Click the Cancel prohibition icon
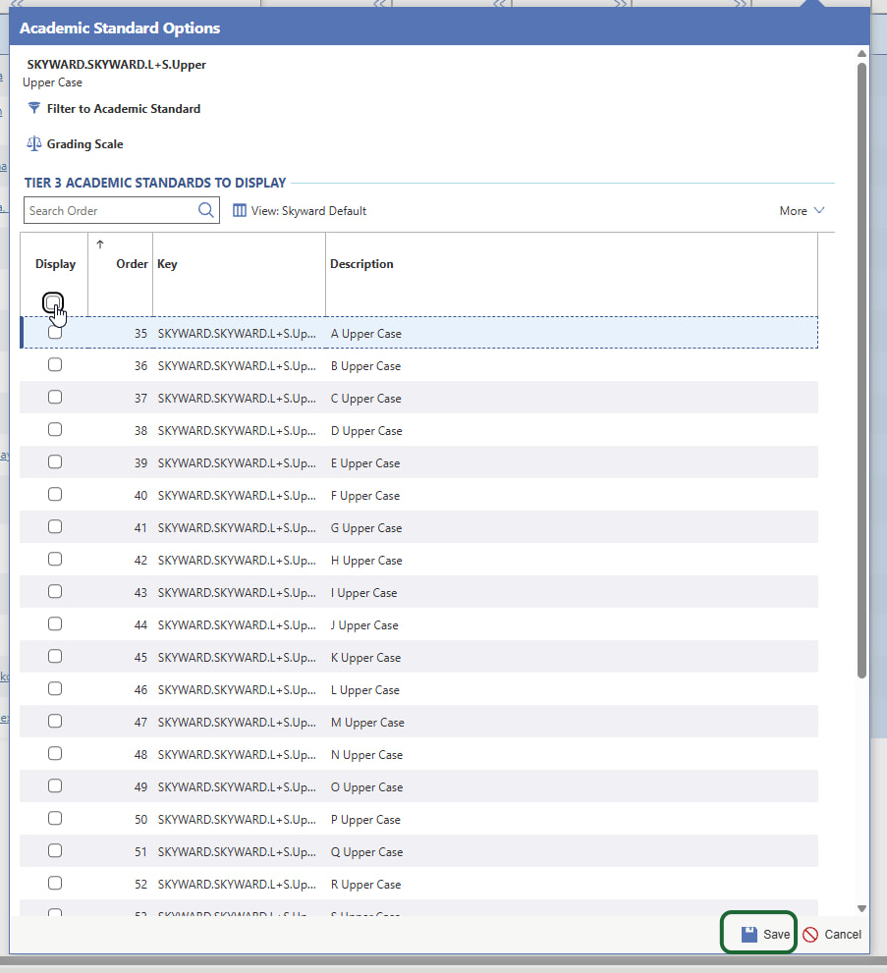 pyautogui.click(x=810, y=935)
